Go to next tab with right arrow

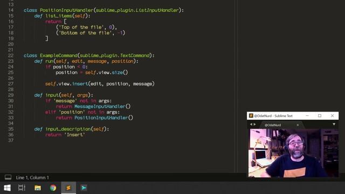[255, 124]
